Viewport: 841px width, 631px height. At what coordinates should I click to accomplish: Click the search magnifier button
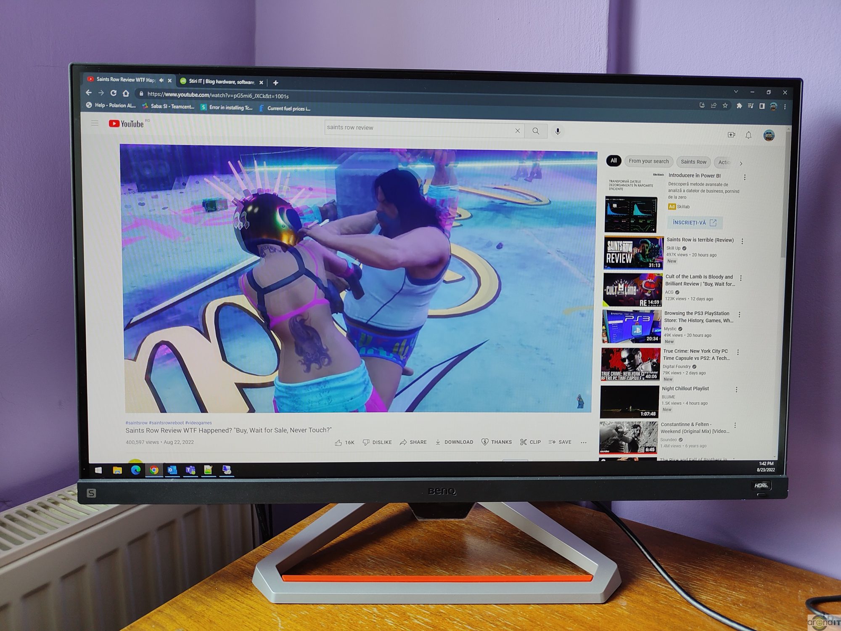[x=535, y=131]
